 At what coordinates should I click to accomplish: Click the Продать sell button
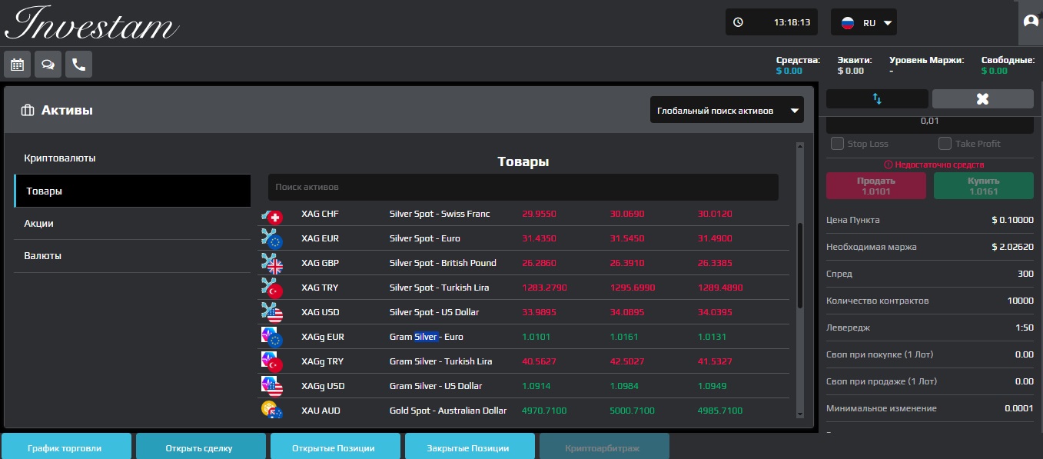coord(875,186)
